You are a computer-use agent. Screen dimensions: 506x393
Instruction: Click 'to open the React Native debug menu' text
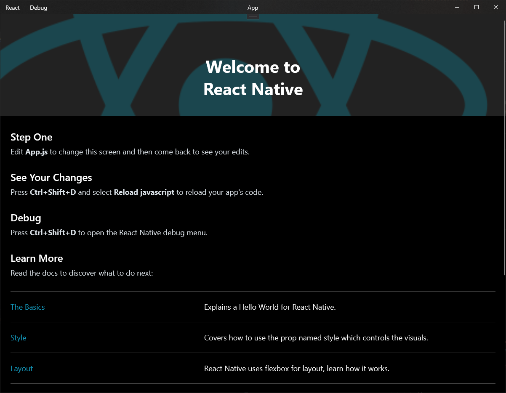143,233
